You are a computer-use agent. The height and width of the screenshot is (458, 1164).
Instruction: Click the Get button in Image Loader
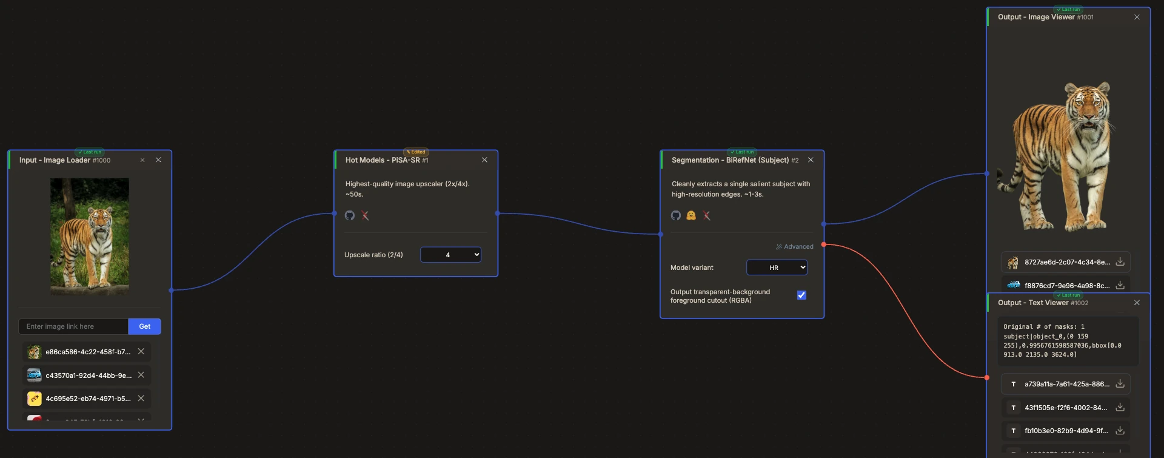(144, 326)
